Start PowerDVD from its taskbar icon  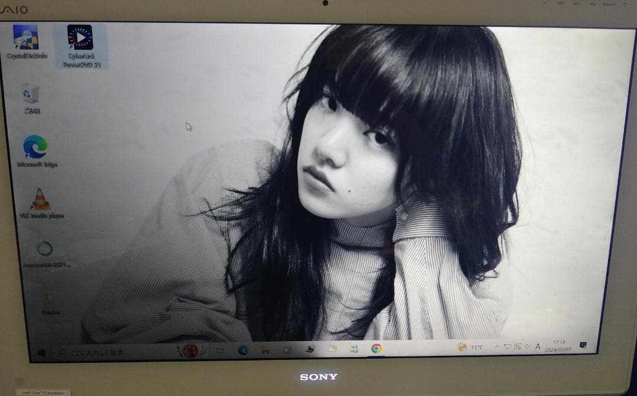(x=287, y=349)
